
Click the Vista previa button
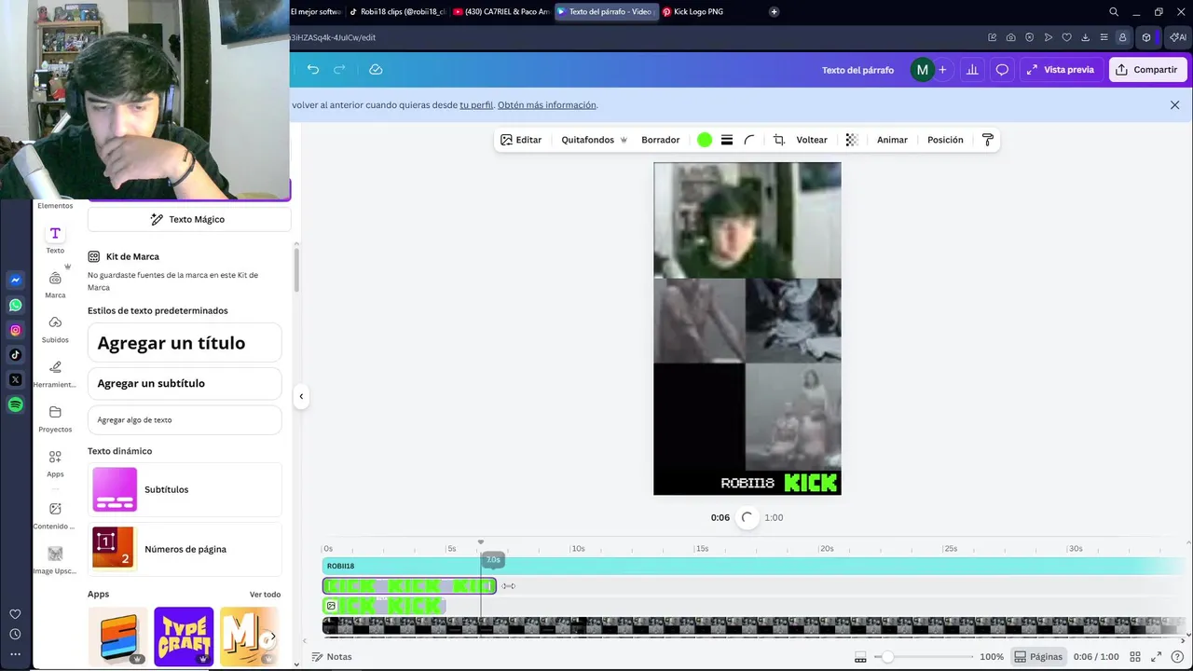[x=1061, y=70]
